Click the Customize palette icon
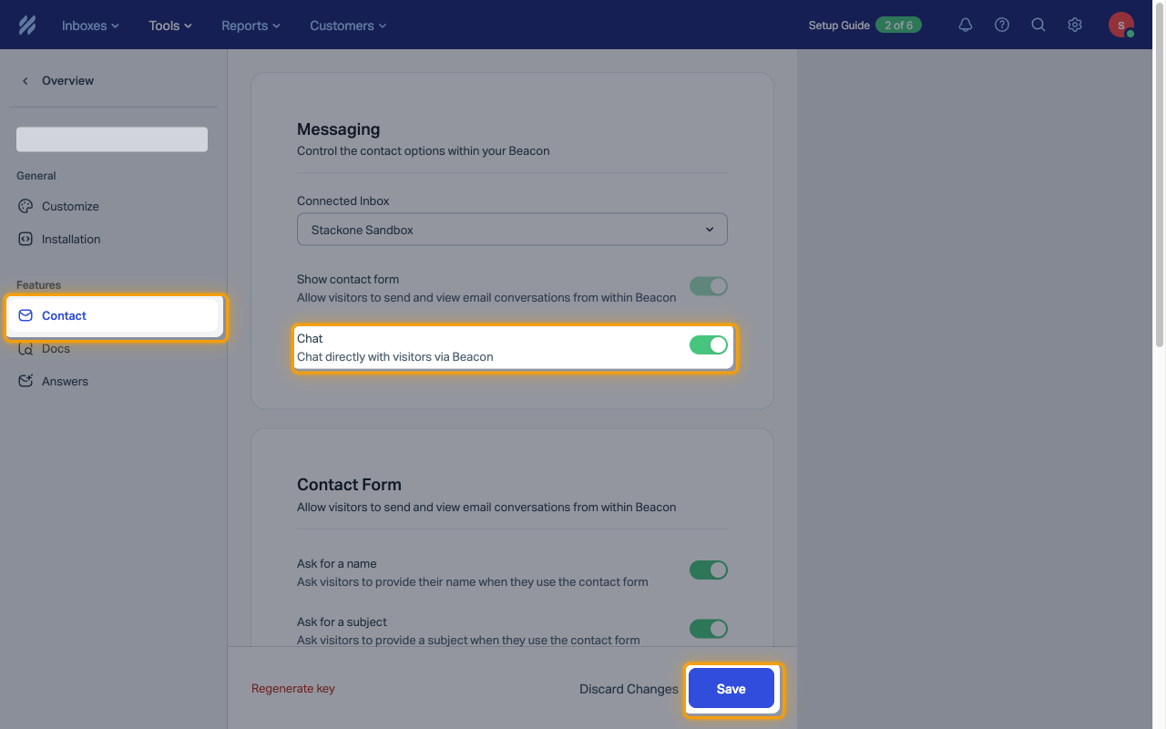The width and height of the screenshot is (1166, 729). pyautogui.click(x=26, y=206)
